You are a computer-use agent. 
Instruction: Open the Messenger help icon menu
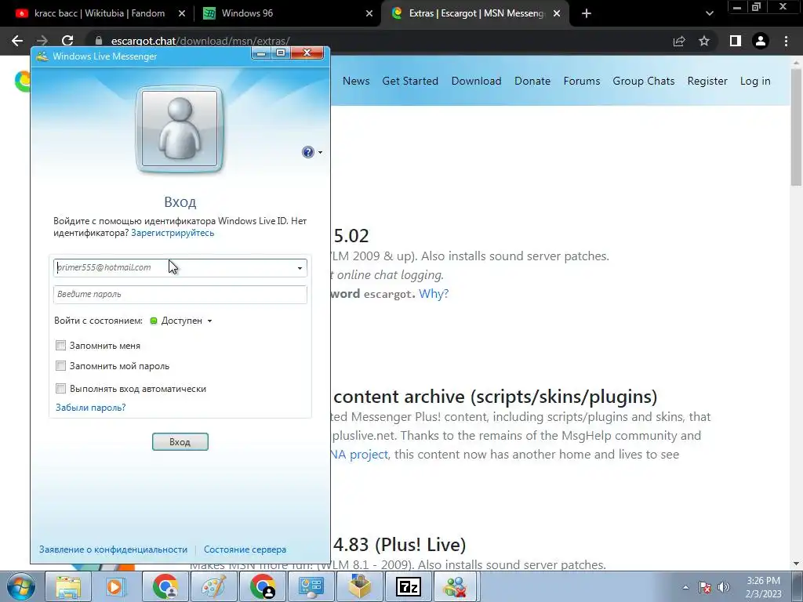pyautogui.click(x=307, y=152)
